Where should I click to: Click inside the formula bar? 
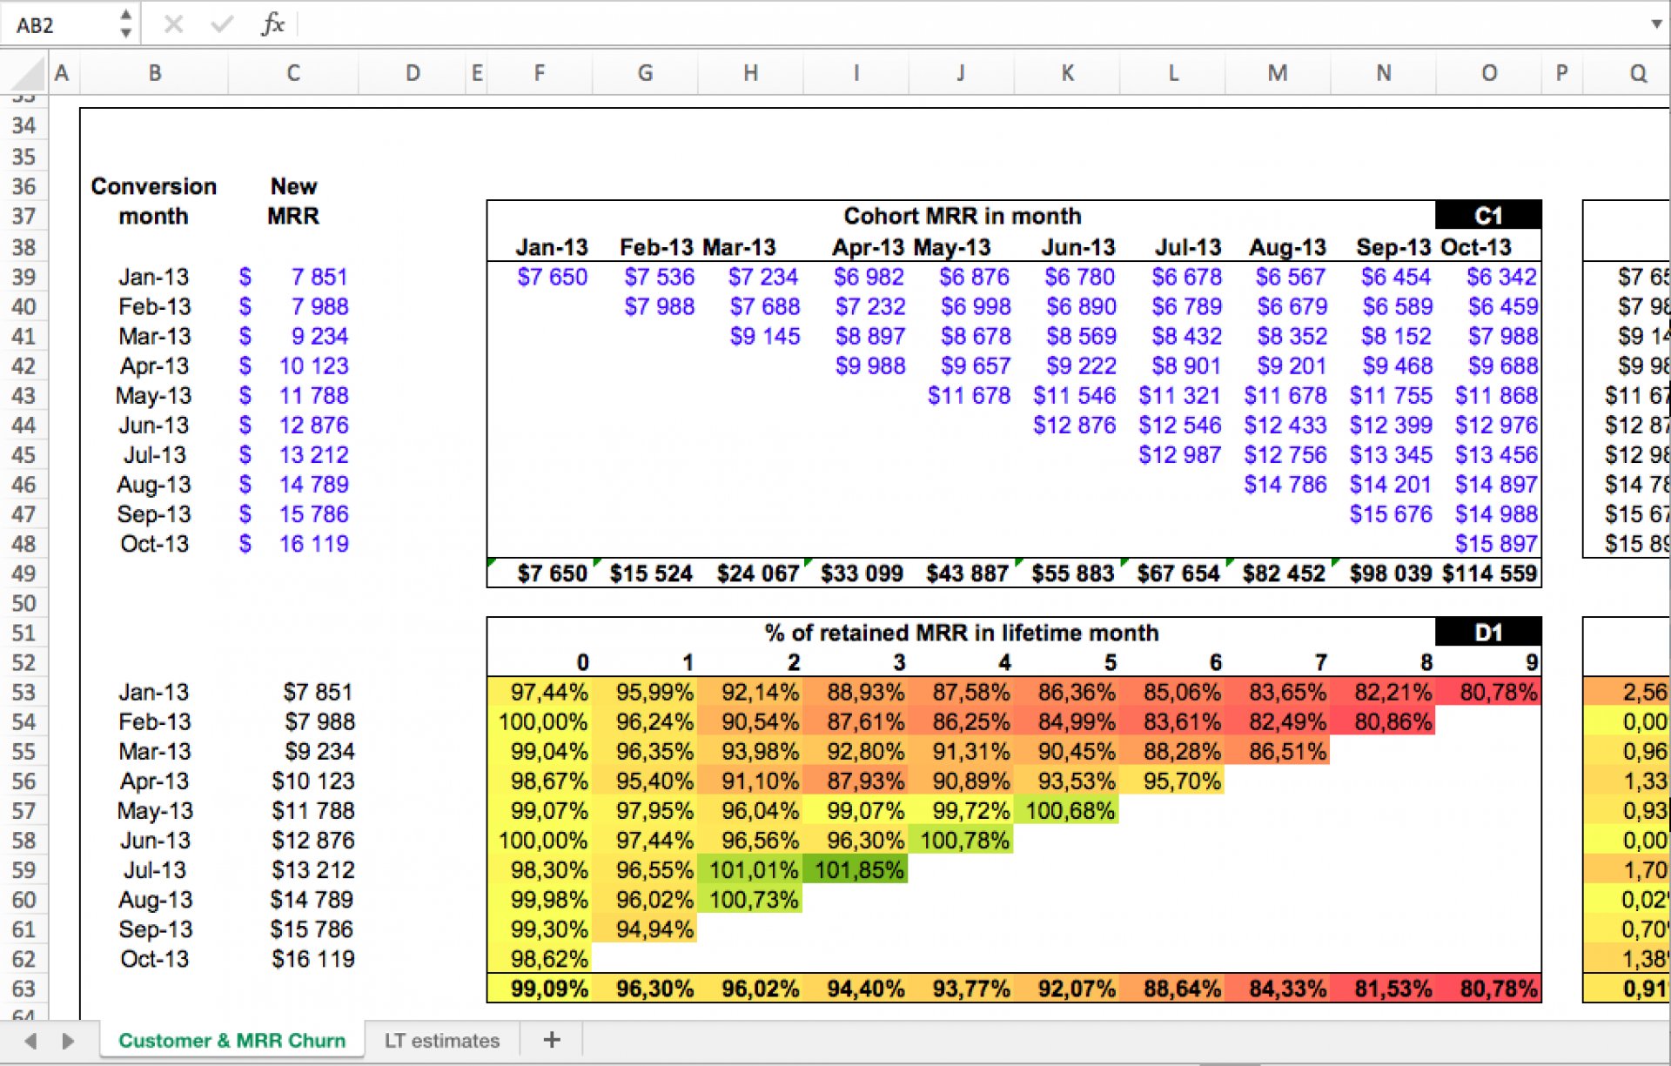[x=970, y=24]
